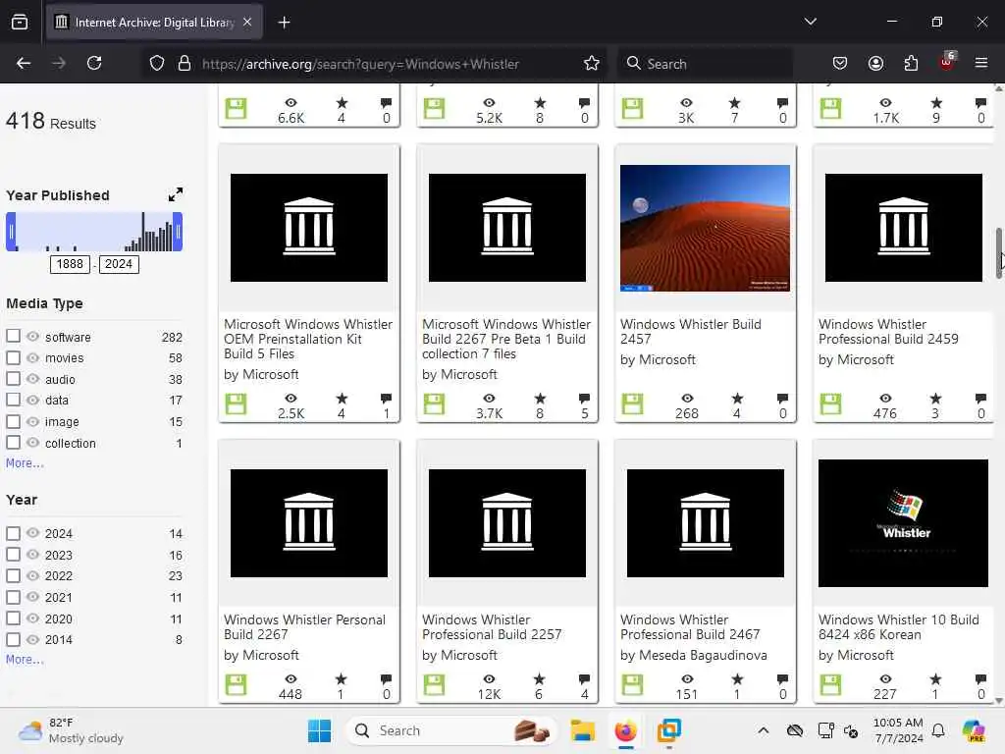Click reviews icon on Professional Build 2257 card

tap(585, 679)
